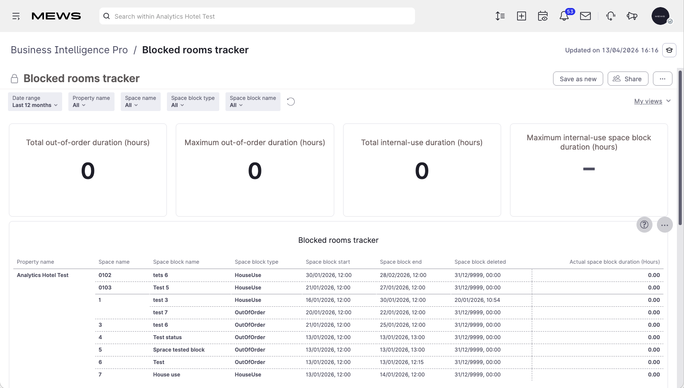Open the main navigation menu icon
Viewport: 684px width, 388px height.
coord(16,16)
